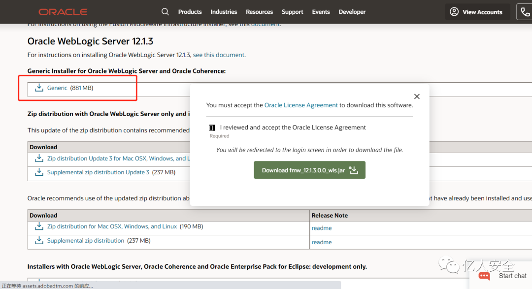This screenshot has width=532, height=289.
Task: Click the Oracle logo
Action: [x=63, y=12]
